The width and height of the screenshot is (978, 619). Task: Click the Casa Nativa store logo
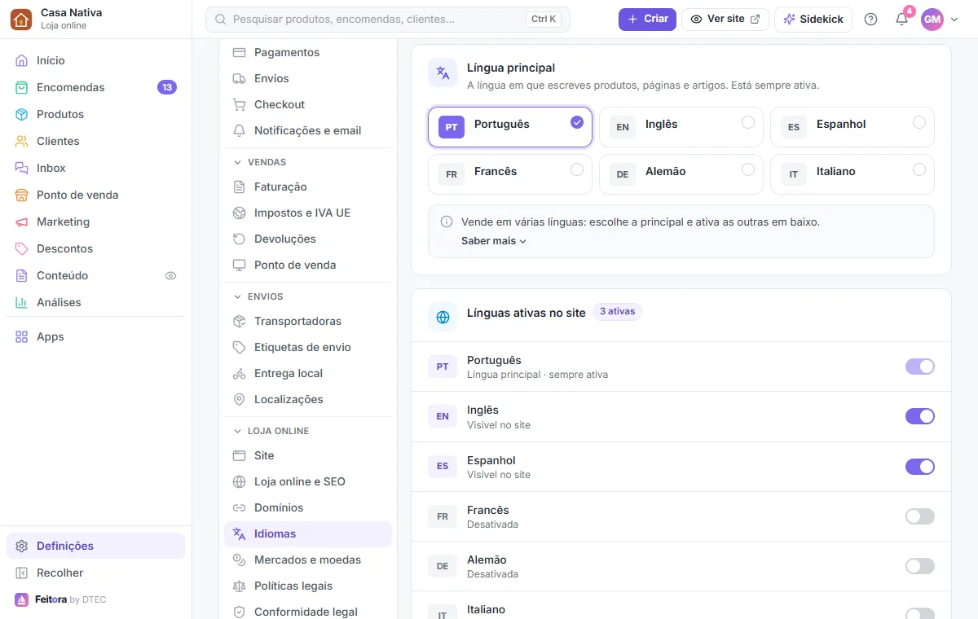pyautogui.click(x=21, y=19)
